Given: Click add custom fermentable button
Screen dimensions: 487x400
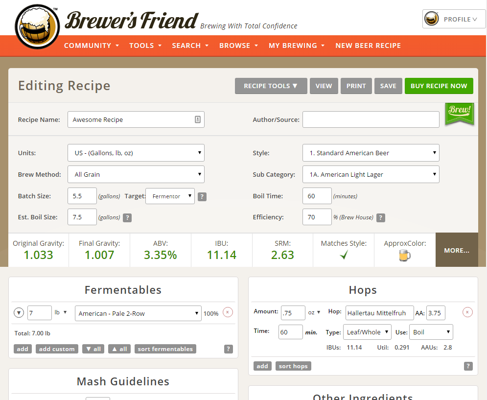Looking at the screenshot, I should point(57,349).
